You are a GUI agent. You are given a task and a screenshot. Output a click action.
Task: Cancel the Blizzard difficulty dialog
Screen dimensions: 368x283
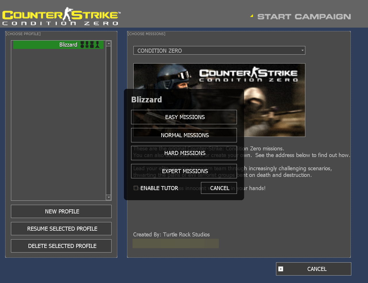click(x=219, y=188)
